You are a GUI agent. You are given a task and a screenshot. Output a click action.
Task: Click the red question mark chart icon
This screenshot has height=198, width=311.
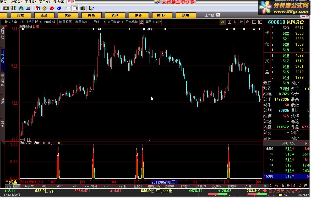point(37,8)
